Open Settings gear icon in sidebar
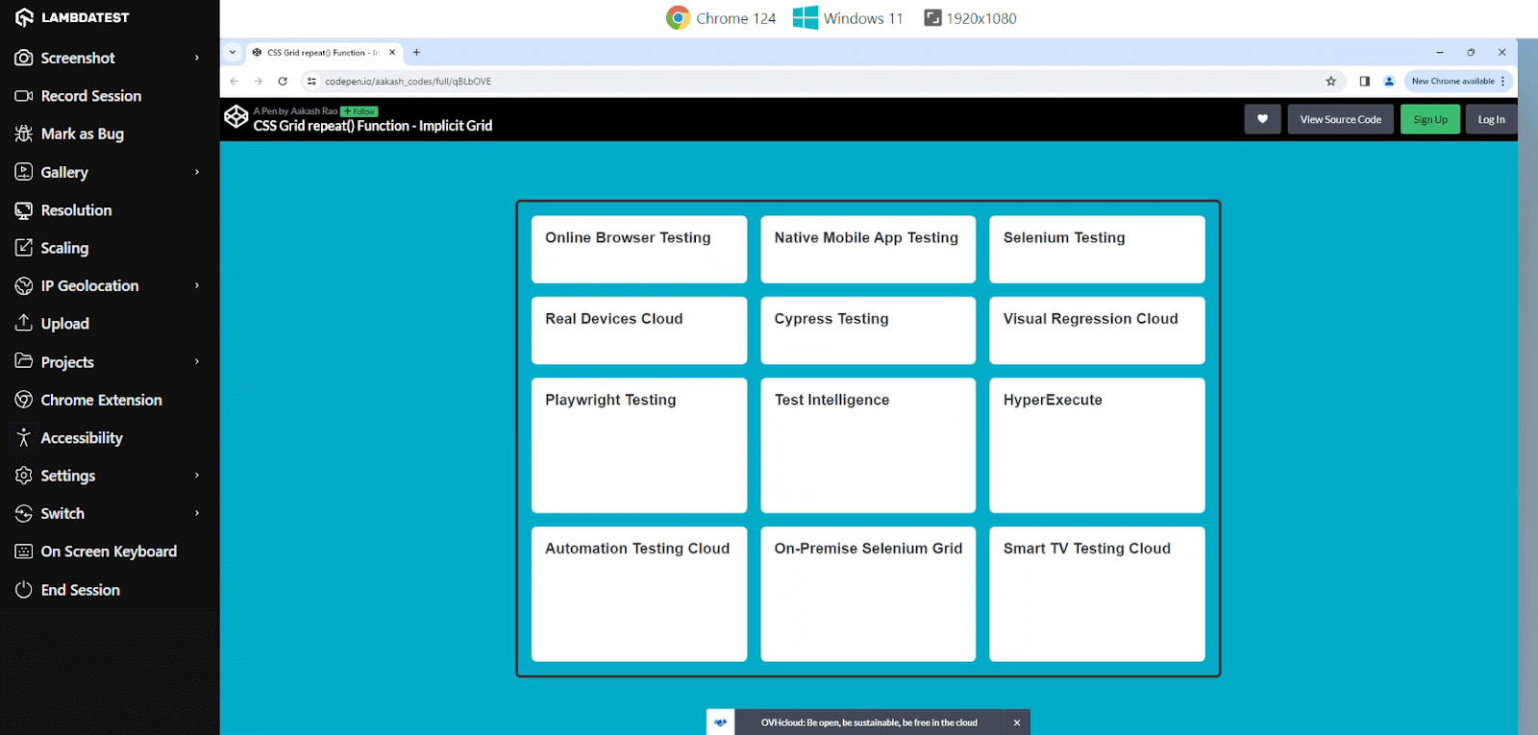The height and width of the screenshot is (735, 1538). [24, 476]
